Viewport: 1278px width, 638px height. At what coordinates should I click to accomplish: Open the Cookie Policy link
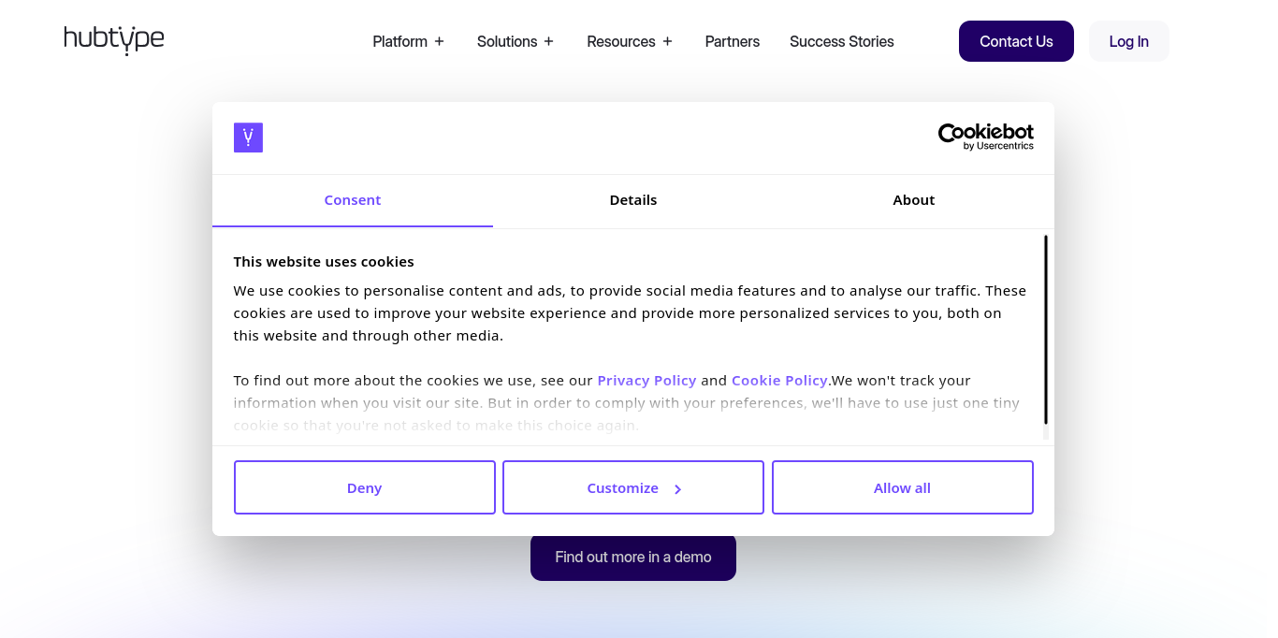click(779, 380)
